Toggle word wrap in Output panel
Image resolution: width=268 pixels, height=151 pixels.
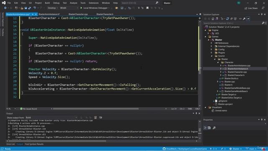click(x=100, y=117)
